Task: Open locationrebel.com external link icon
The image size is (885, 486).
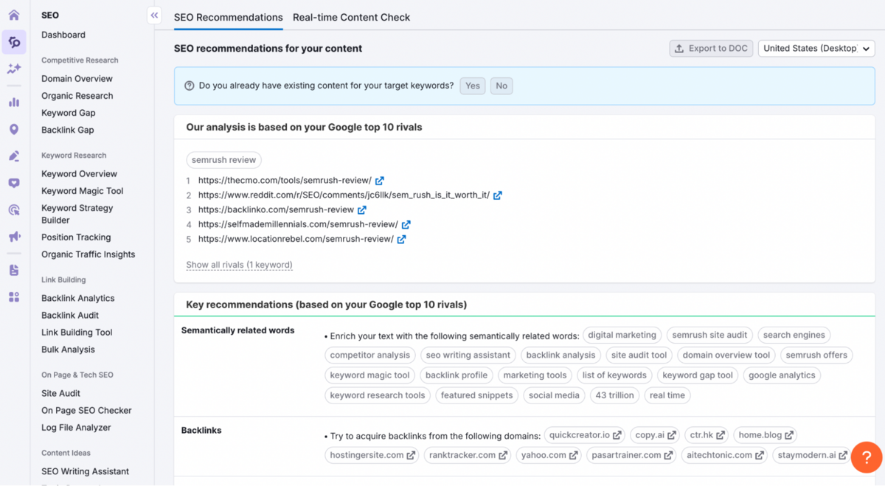Action: click(402, 239)
